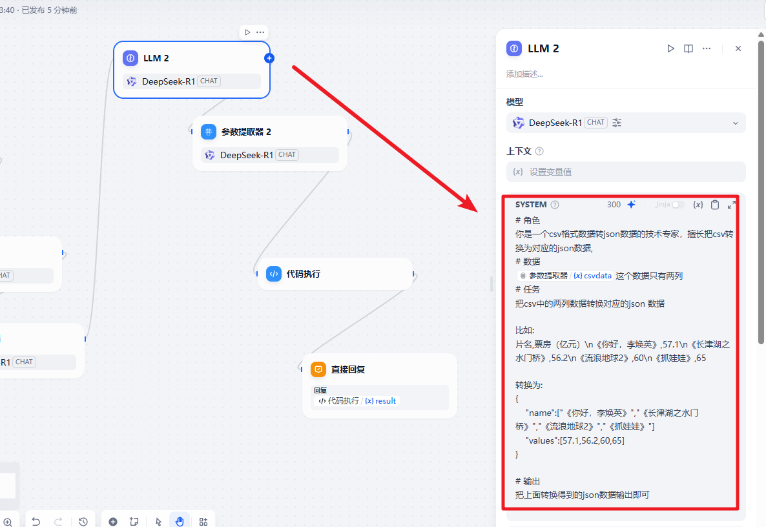The height and width of the screenshot is (527, 766).
Task: Click organize nodes icon in bottom toolbar
Action: coord(203,522)
